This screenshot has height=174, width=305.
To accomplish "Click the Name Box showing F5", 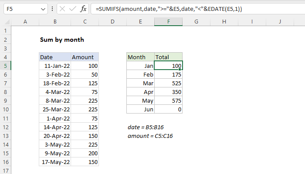I will pos(25,9).
